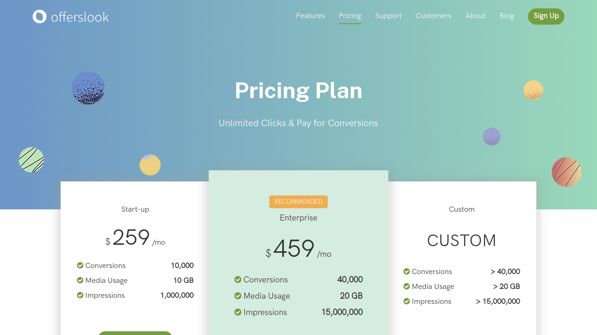Open the Customers navigation link
The height and width of the screenshot is (335, 597).
tap(433, 16)
